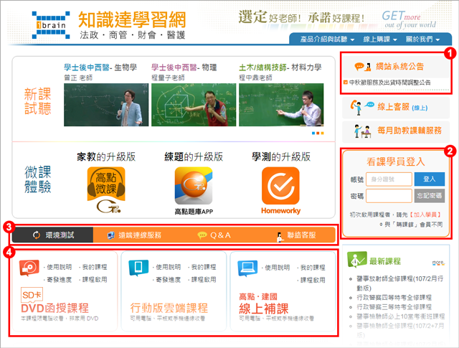Open 我的課程 under 線上補課
Image resolution: width=459 pixels, height=348 pixels.
[313, 268]
